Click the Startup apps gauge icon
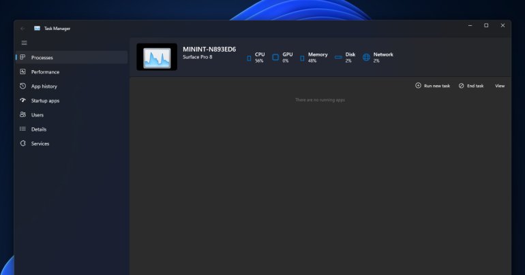The width and height of the screenshot is (525, 275). 23,101
